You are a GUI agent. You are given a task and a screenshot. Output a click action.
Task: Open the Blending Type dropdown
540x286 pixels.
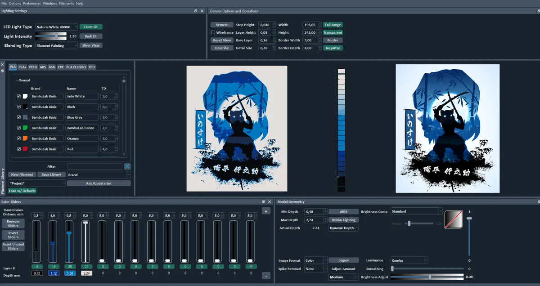coord(56,45)
